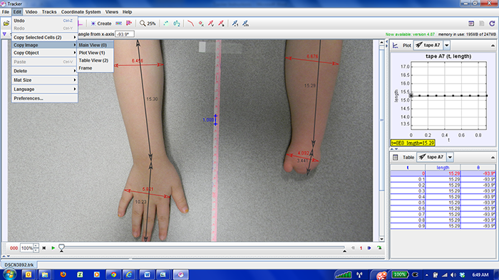Open the Coordinate System menu
499x280 pixels.
click(81, 12)
